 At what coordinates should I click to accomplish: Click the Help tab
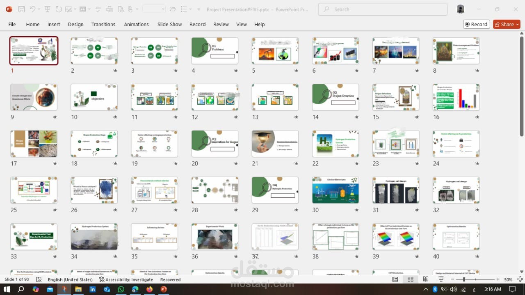[259, 24]
